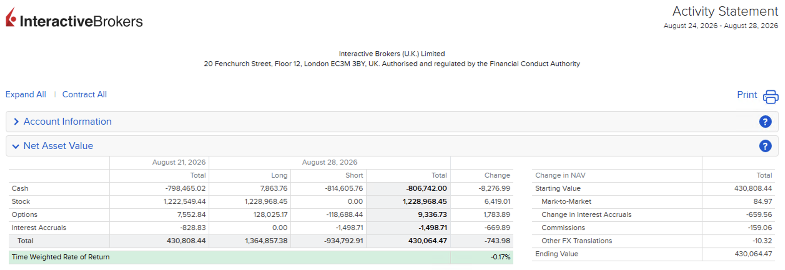Image resolution: width=785 pixels, height=270 pixels.
Task: Click the Account Information section title
Action: (x=67, y=122)
